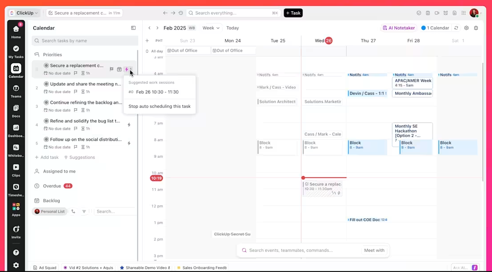The height and width of the screenshot is (272, 492).
Task: Open Clips from the sidebar
Action: 16,170
